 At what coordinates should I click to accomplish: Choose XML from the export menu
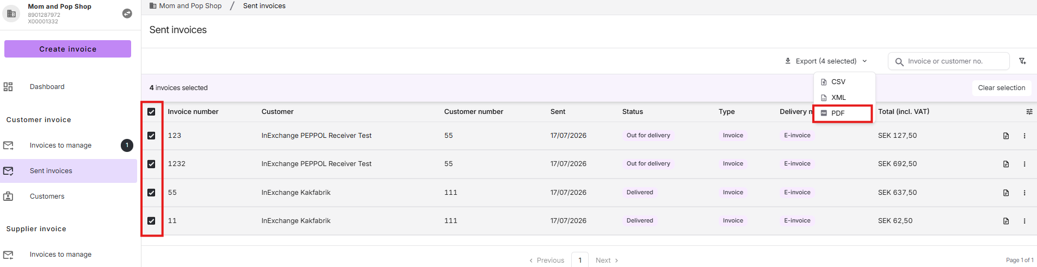tap(844, 98)
